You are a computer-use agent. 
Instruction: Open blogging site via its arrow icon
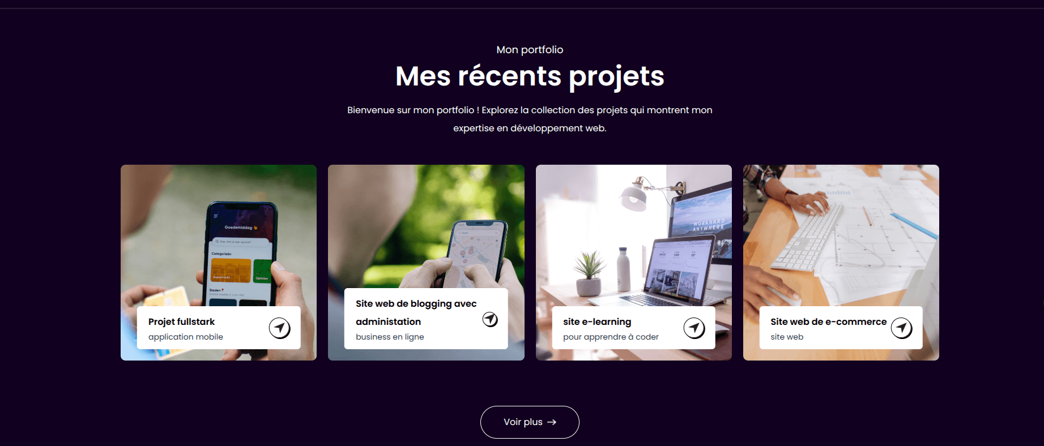tap(490, 319)
